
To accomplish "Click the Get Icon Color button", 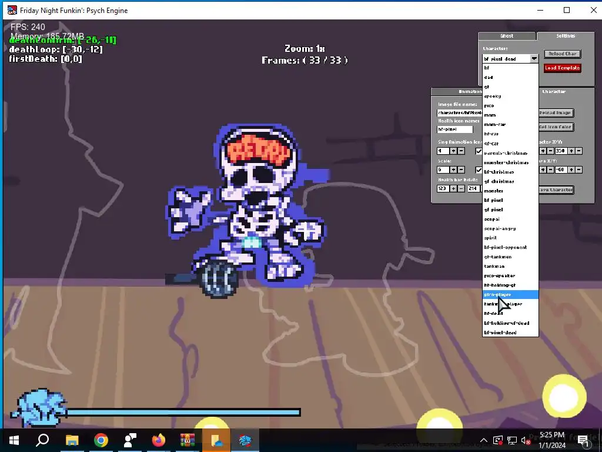I will [556, 127].
